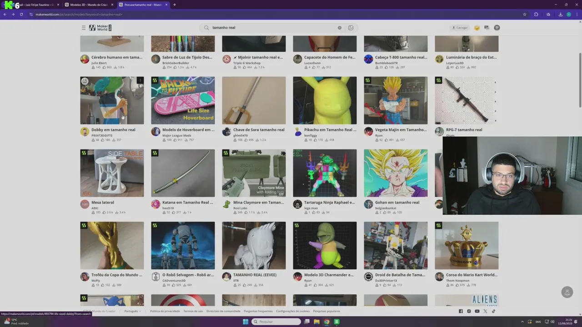
Task: Open the X (Twitter) icon in the footer
Action: (485, 311)
